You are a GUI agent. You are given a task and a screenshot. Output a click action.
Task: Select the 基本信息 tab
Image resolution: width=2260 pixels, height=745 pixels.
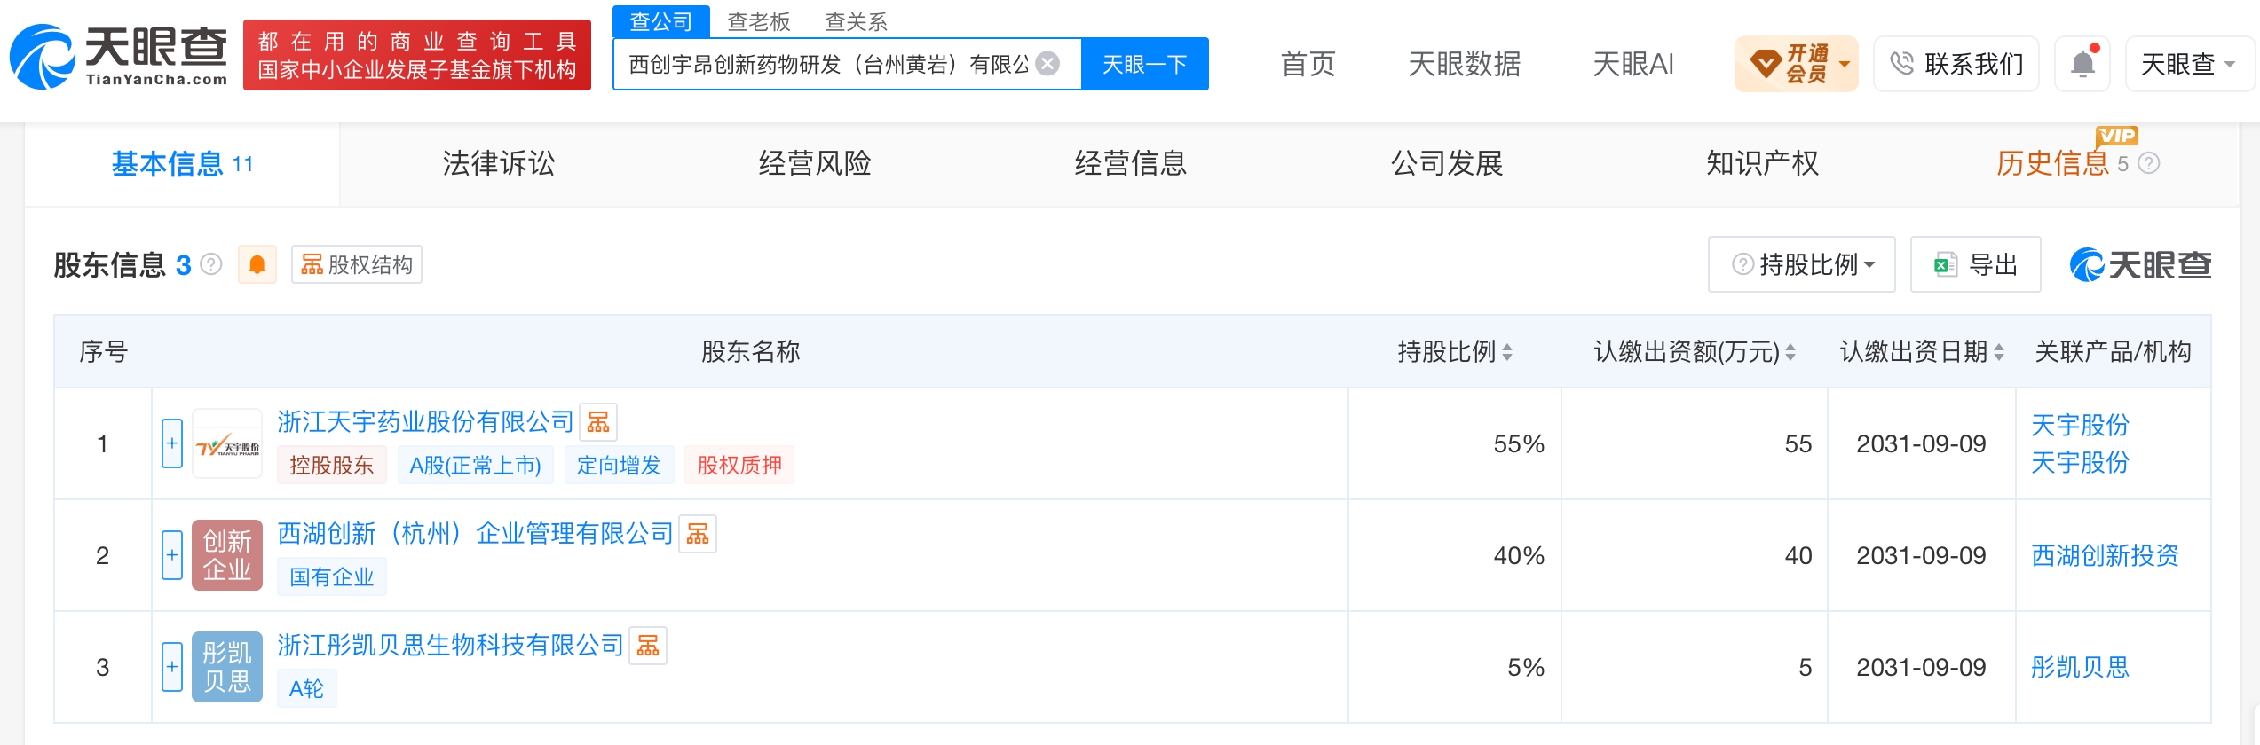[x=182, y=164]
